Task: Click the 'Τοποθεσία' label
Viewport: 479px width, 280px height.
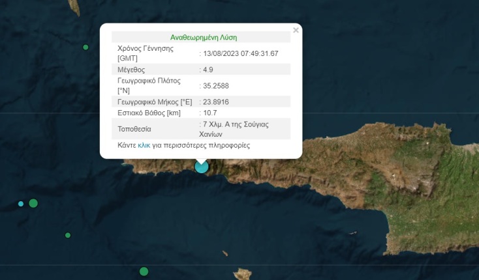Action: (134, 129)
